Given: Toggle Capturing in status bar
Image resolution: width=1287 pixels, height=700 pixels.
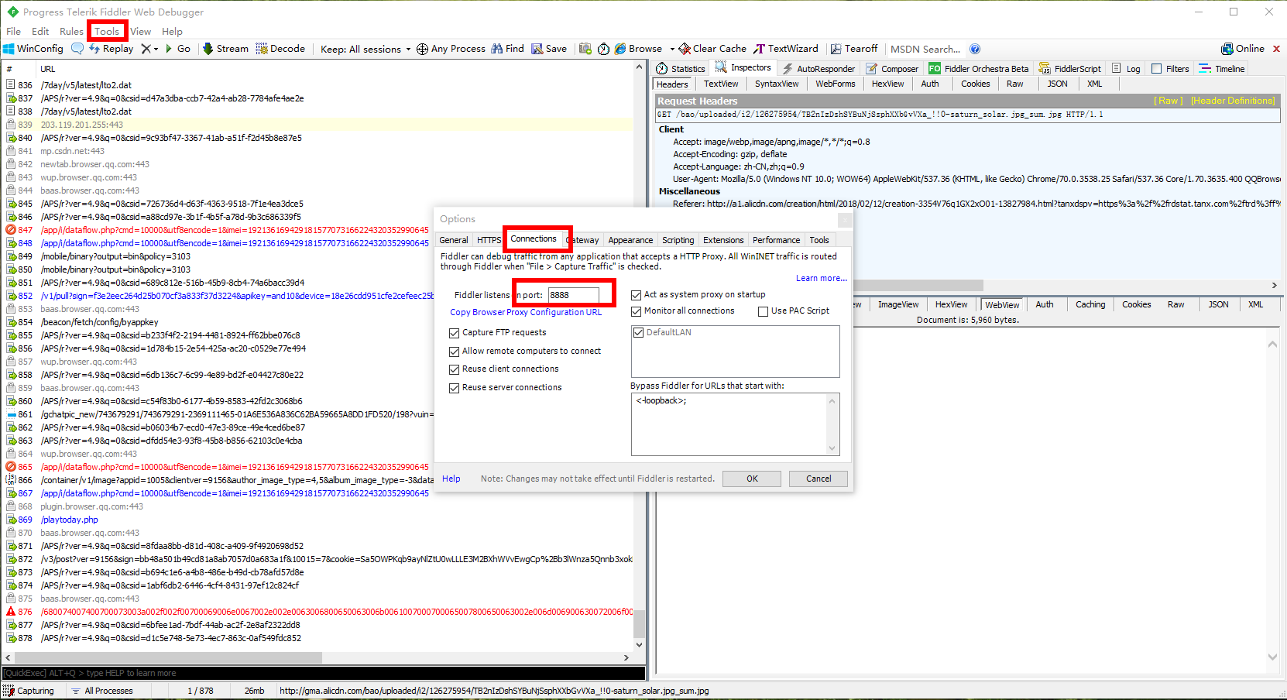Looking at the screenshot, I should (29, 691).
